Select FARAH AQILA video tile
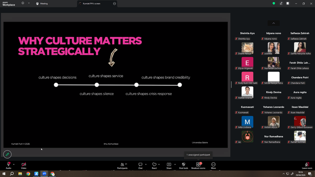This screenshot has width=315, height=177. click(274, 121)
